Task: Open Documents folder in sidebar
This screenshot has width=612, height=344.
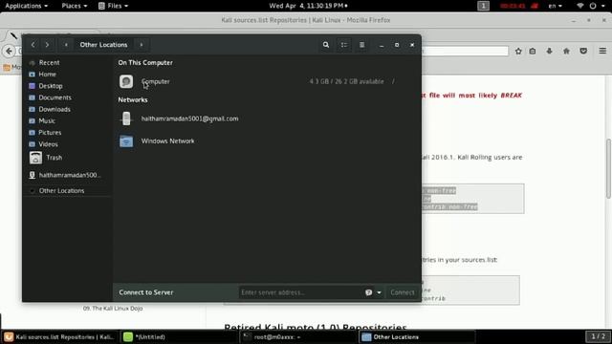Action: pos(55,97)
